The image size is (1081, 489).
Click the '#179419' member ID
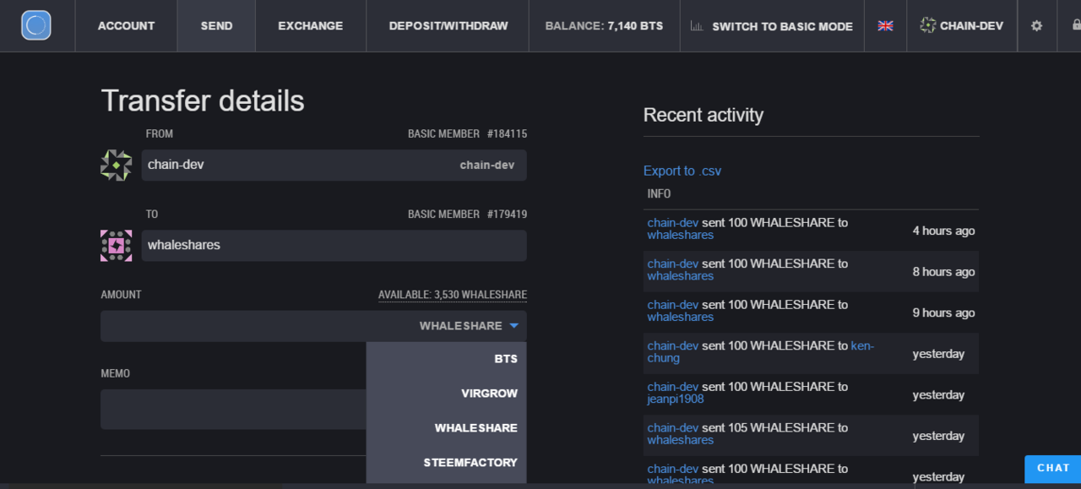coord(507,214)
